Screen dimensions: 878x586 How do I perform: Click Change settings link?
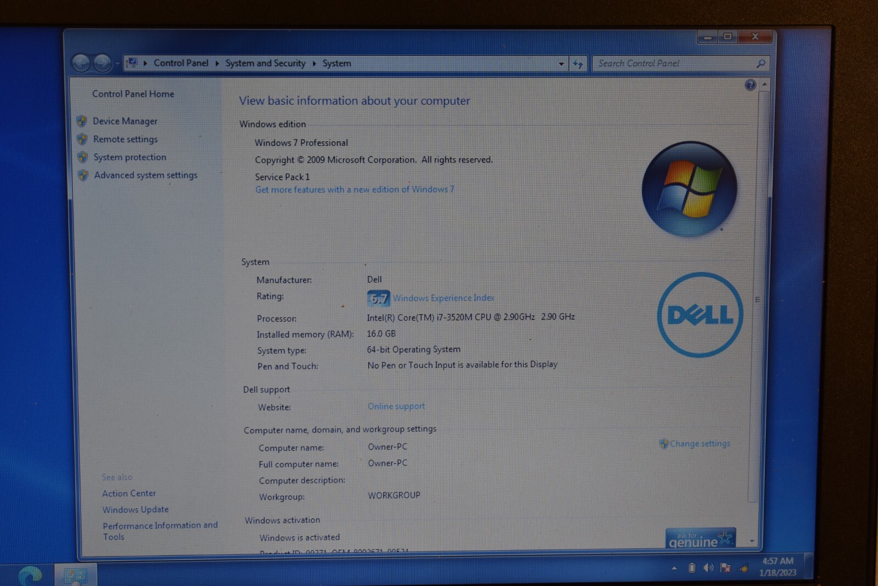(700, 444)
